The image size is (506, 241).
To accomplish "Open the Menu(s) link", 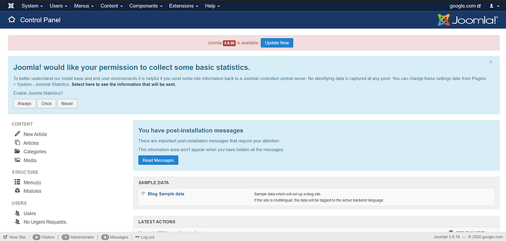I will (32, 182).
